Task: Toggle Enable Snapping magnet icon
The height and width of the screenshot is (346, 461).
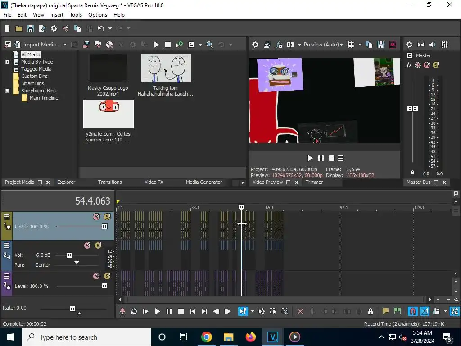Action: click(x=413, y=311)
